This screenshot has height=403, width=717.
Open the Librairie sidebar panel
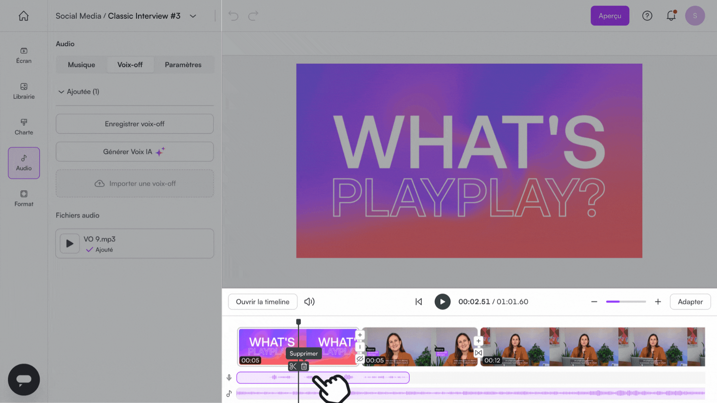point(24,91)
